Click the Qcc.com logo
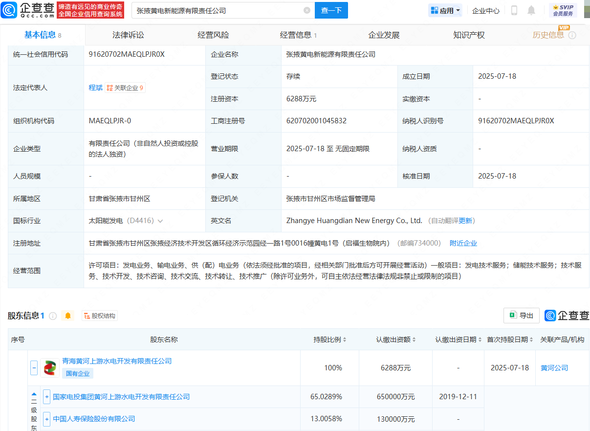This screenshot has height=431, width=590. [x=26, y=10]
